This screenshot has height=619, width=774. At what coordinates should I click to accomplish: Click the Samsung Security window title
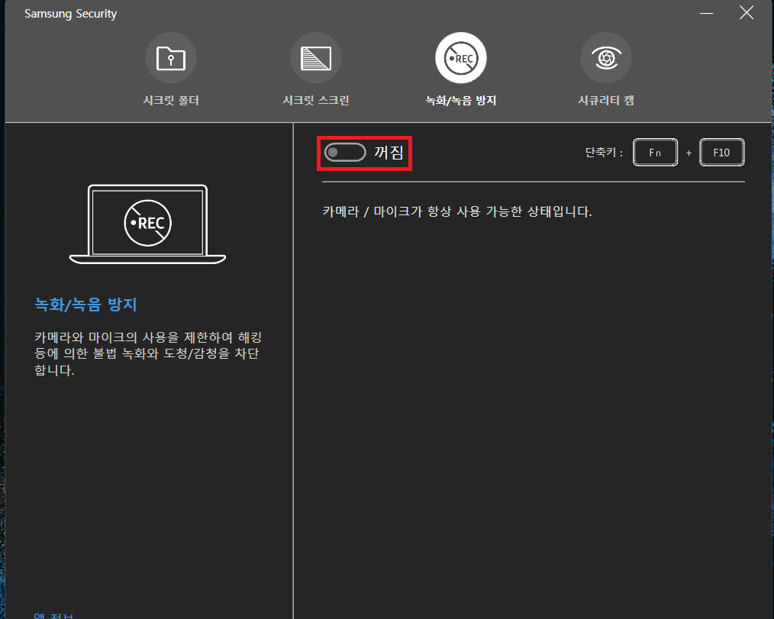click(x=70, y=14)
